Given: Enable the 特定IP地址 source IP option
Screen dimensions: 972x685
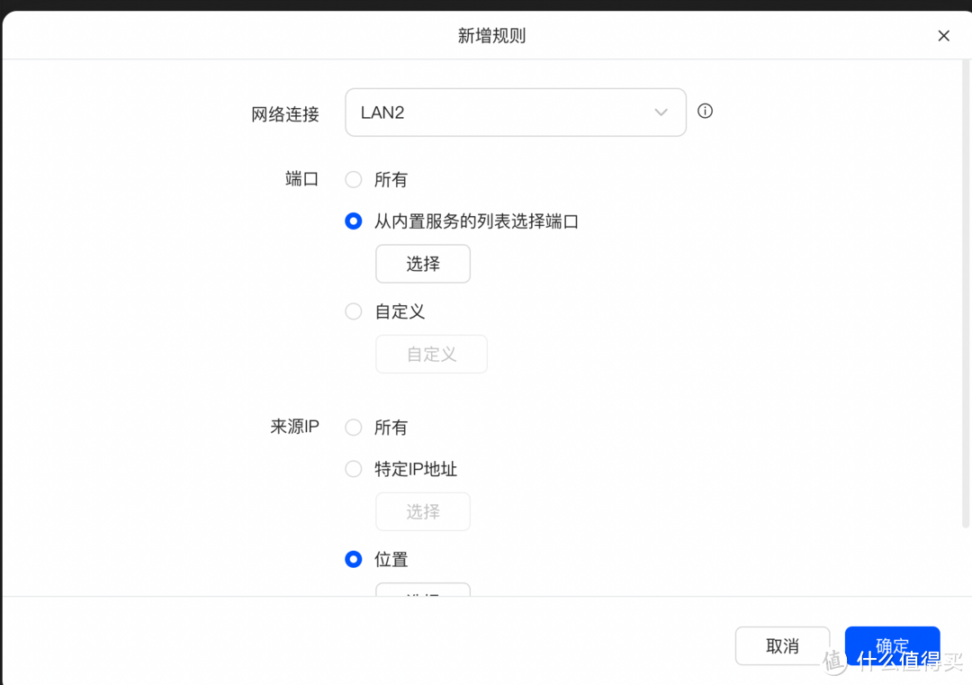Looking at the screenshot, I should click(353, 469).
